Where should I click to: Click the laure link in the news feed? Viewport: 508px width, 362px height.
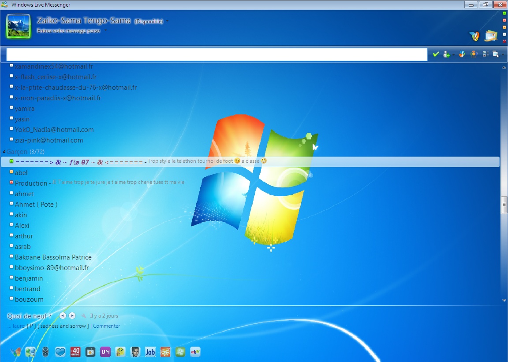19,326
